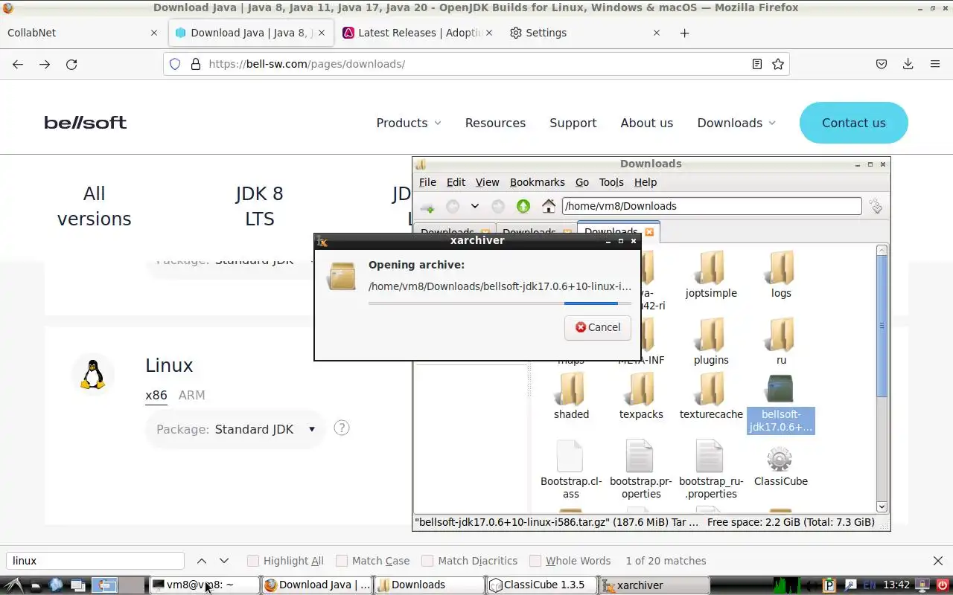The height and width of the screenshot is (595, 953).
Task: Select the bootstrap.properties file
Action: tap(641, 469)
